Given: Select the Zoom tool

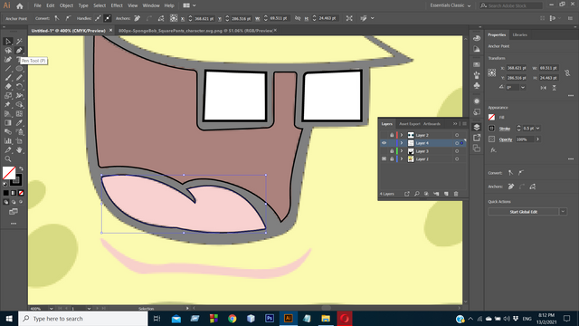Looking at the screenshot, I should [8, 159].
